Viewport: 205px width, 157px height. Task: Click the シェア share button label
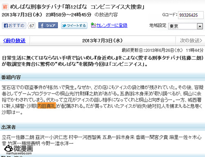pyautogui.click(x=51, y=25)
